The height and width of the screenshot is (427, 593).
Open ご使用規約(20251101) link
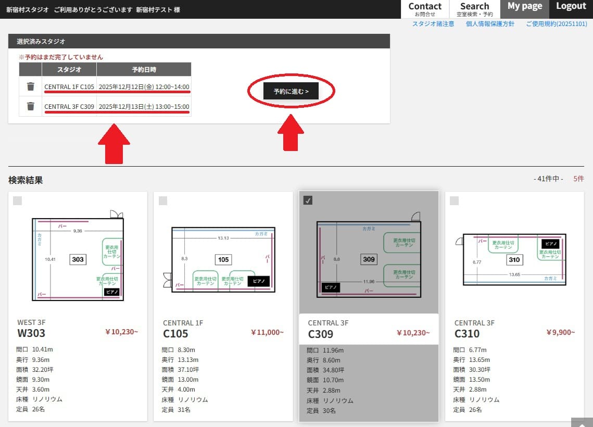point(556,24)
